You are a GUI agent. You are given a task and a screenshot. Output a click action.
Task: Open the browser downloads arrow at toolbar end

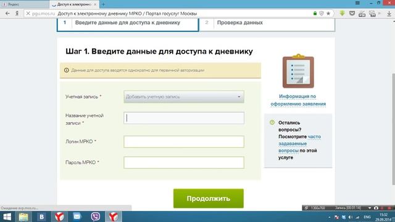(389, 14)
